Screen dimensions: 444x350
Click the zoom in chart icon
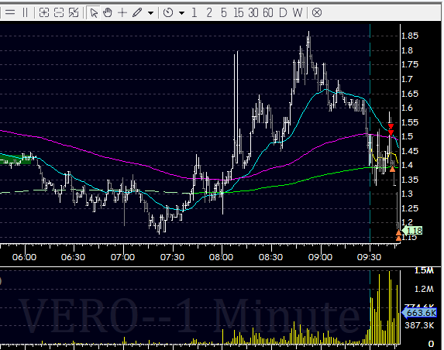tap(44, 12)
